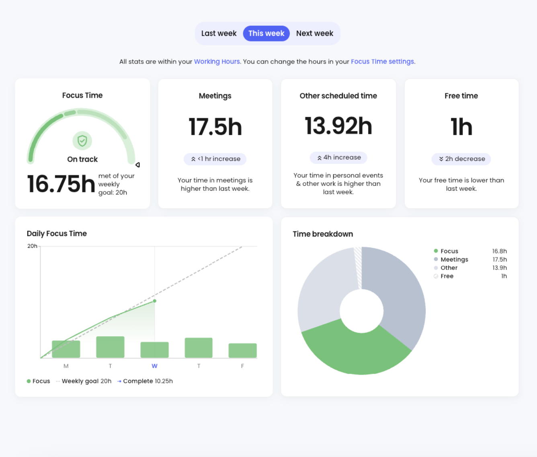Click the shield badge in the Focus Time gauge
This screenshot has height=457, width=537.
[82, 141]
